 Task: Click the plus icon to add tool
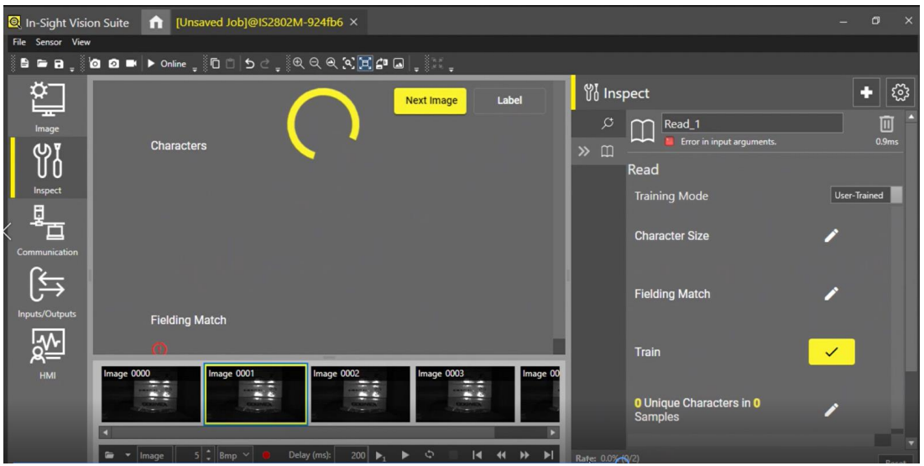[x=865, y=93]
